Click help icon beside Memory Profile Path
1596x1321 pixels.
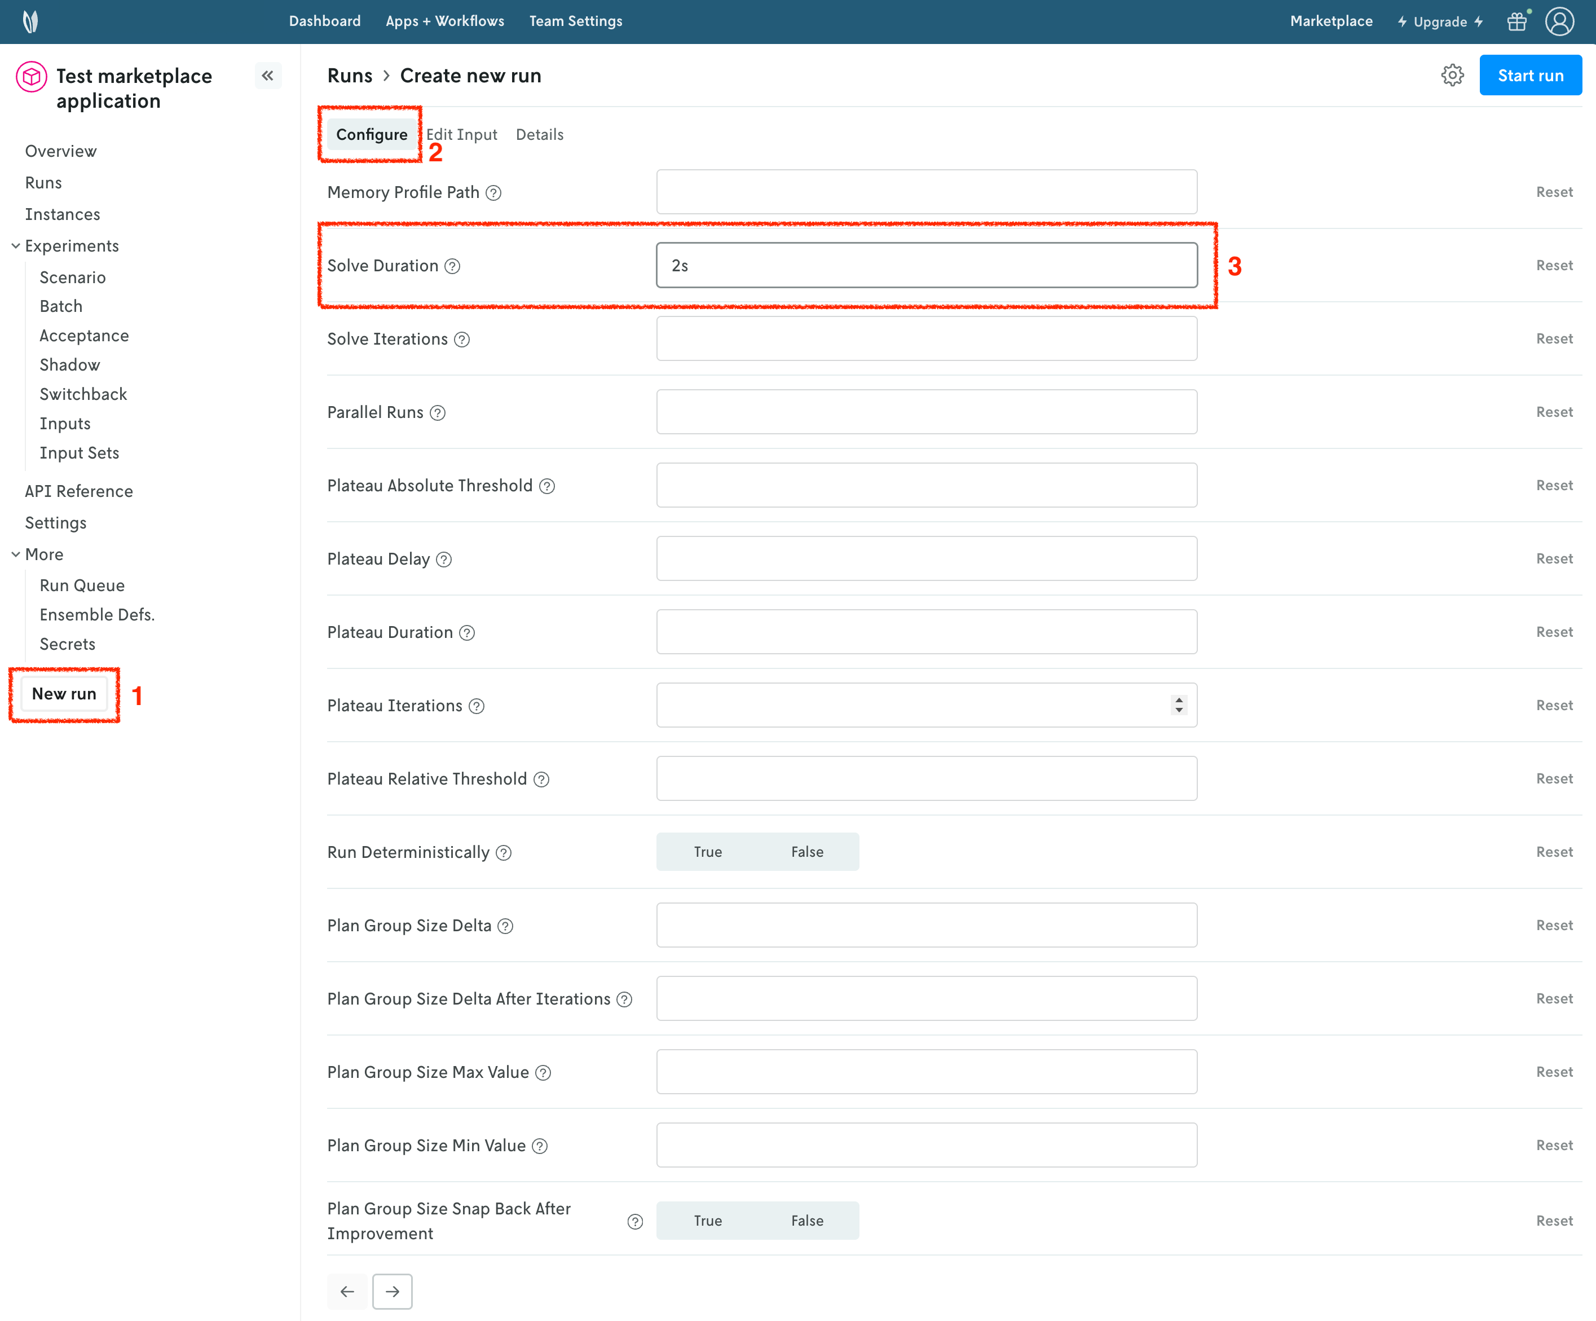point(493,193)
